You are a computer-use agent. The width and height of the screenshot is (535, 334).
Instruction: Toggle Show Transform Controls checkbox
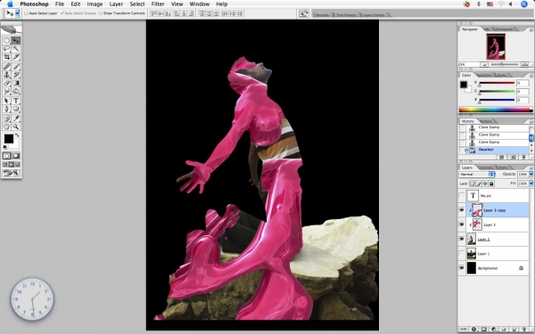click(100, 13)
